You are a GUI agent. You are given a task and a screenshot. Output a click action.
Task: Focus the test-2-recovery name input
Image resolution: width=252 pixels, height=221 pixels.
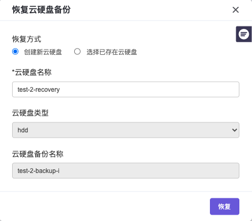[x=126, y=89]
